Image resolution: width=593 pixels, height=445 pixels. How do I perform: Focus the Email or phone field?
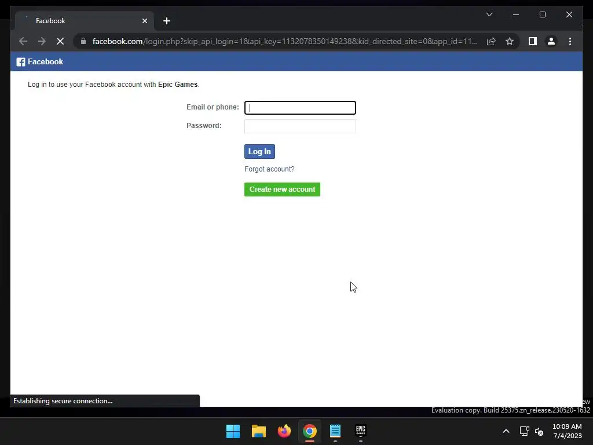300,107
